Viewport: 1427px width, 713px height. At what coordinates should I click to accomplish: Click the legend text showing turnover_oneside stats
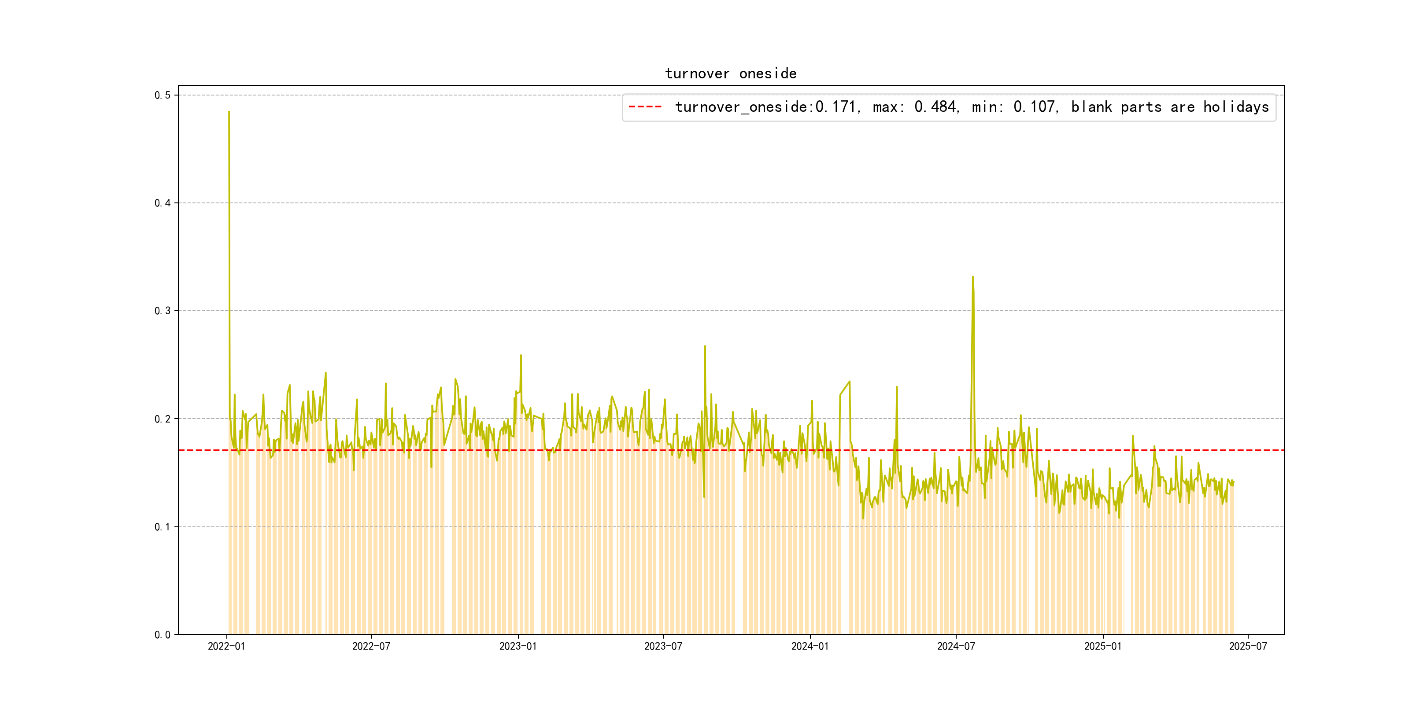[972, 107]
